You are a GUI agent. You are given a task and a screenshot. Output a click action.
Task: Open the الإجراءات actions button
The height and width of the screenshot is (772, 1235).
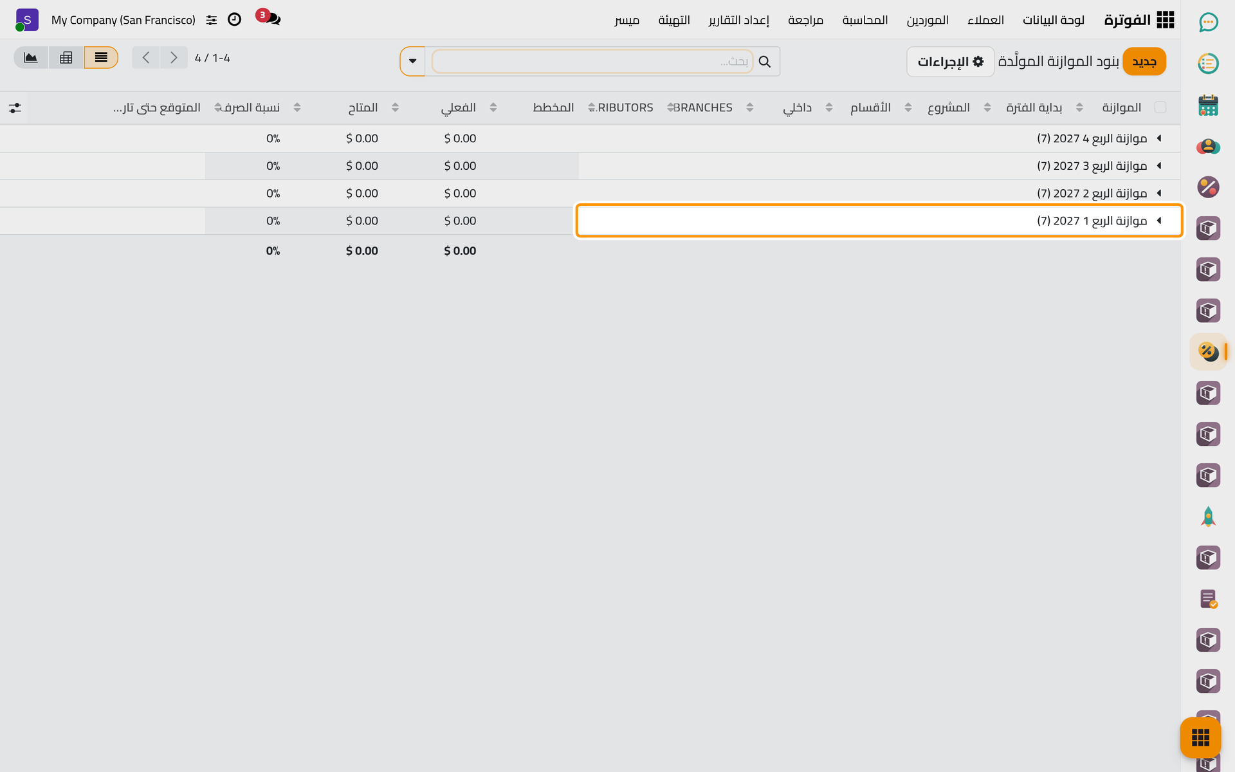(x=951, y=61)
